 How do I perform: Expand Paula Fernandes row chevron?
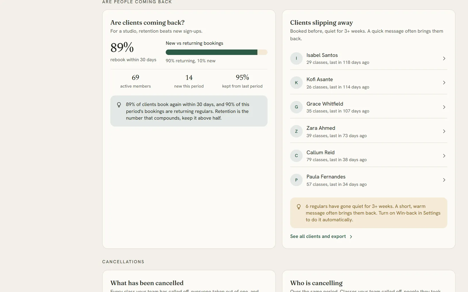[x=444, y=180]
